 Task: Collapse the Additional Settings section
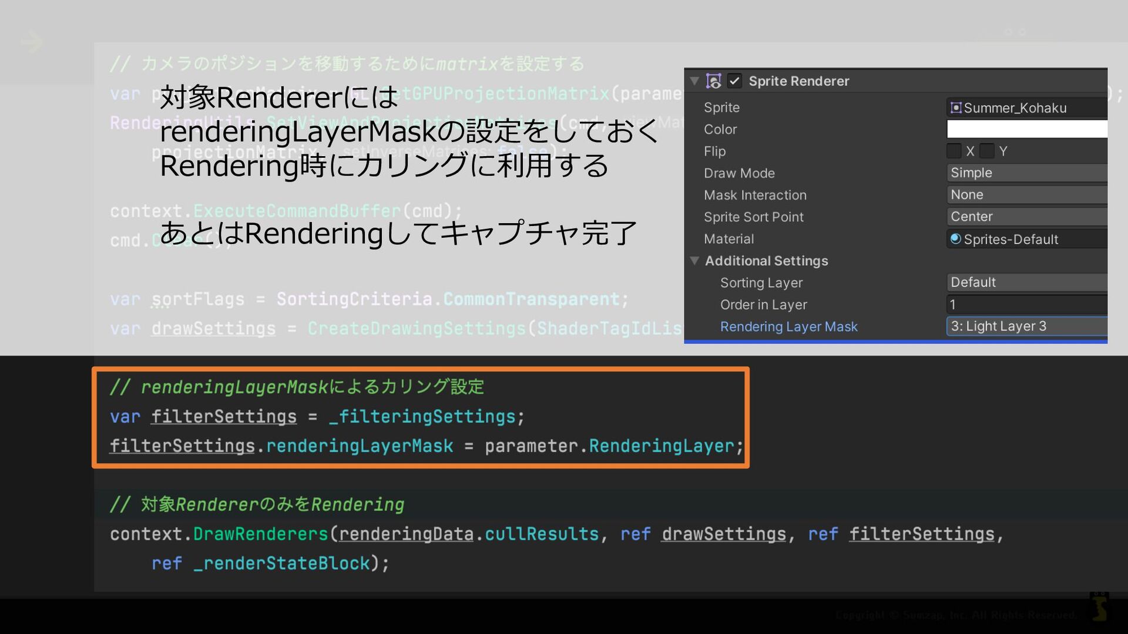click(694, 261)
